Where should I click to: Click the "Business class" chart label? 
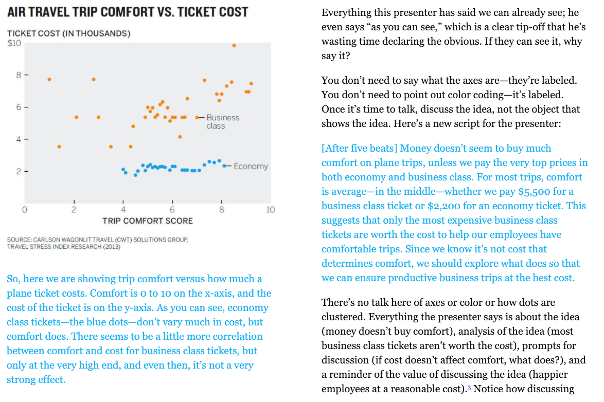click(x=222, y=121)
